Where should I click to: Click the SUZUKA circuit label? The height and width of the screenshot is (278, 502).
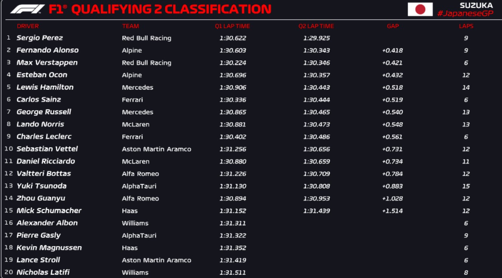(476, 5)
